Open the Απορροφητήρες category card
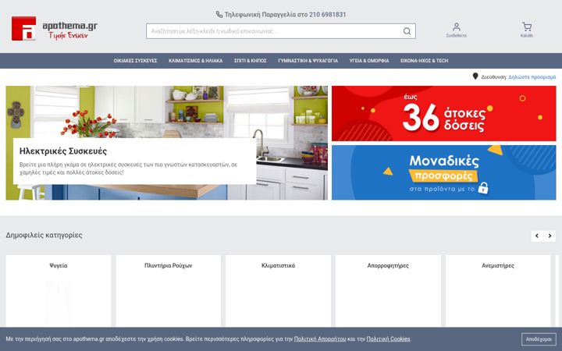562x351 pixels. point(388,291)
